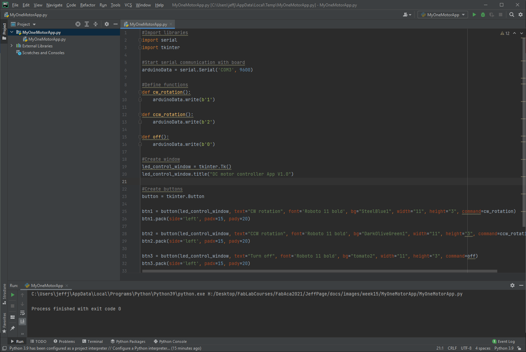Toggle soft-wrap in Run console

pyautogui.click(x=22, y=313)
